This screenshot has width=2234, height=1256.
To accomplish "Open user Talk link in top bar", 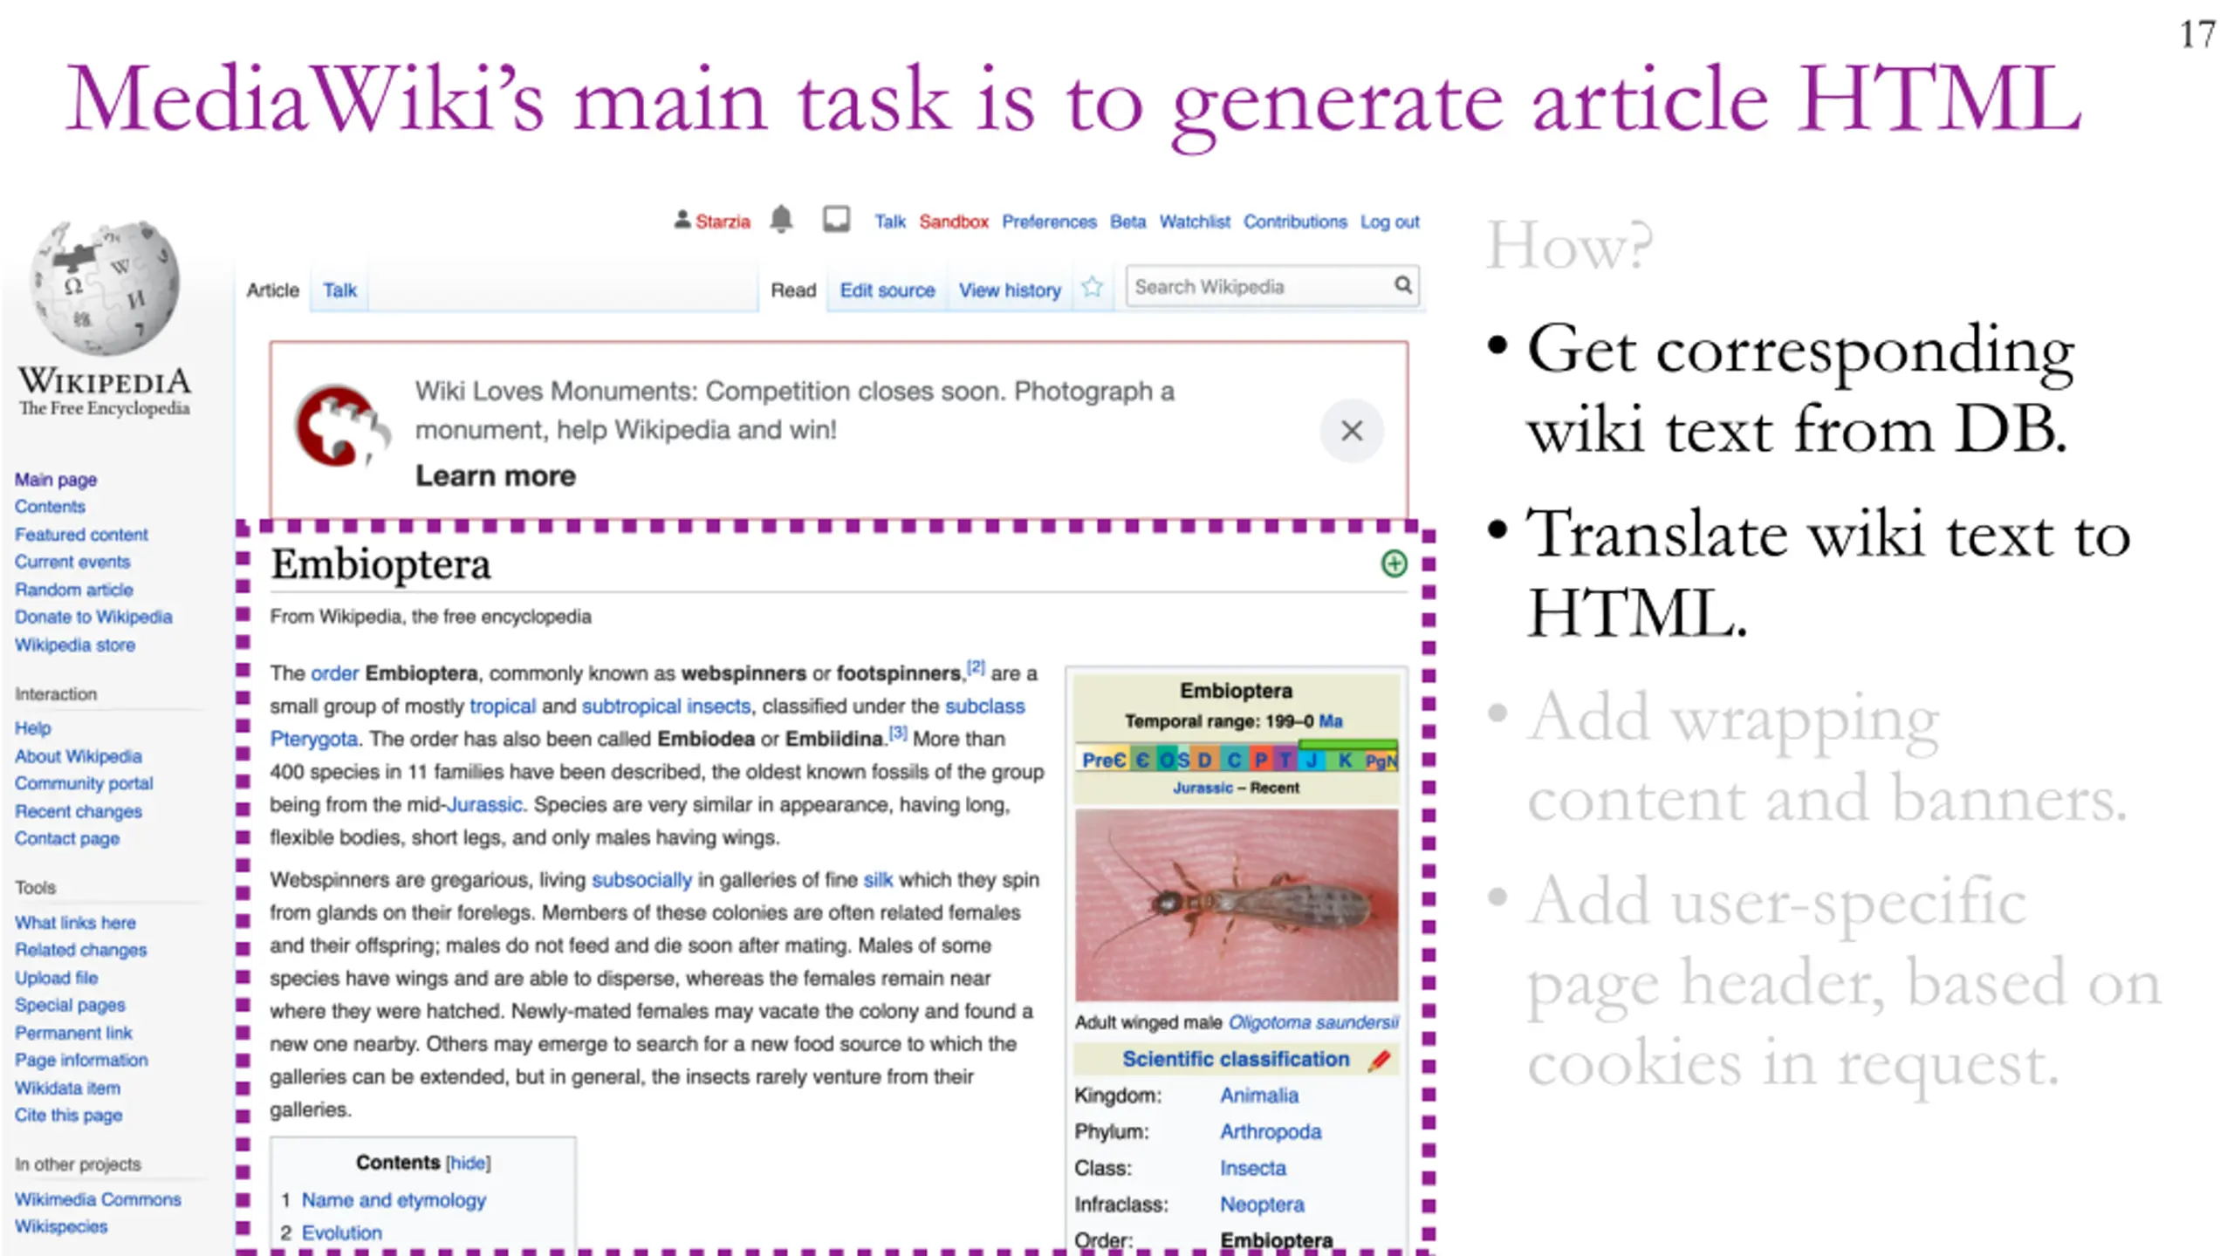I will (890, 222).
